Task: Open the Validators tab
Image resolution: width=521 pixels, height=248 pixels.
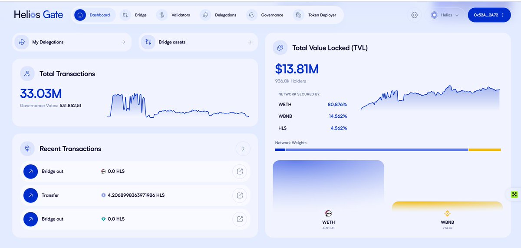Action: point(174,15)
